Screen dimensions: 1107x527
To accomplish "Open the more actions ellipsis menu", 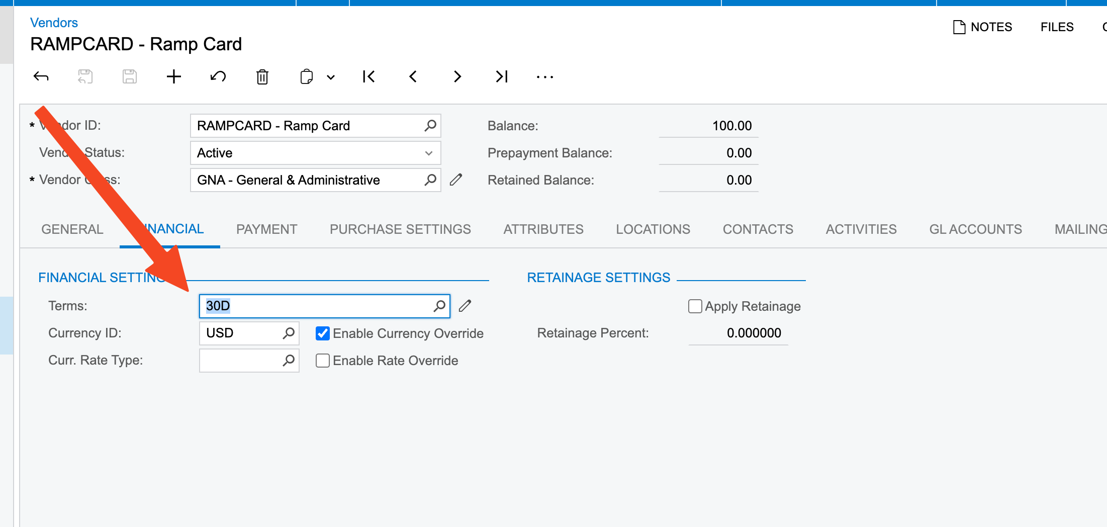I will coord(545,77).
